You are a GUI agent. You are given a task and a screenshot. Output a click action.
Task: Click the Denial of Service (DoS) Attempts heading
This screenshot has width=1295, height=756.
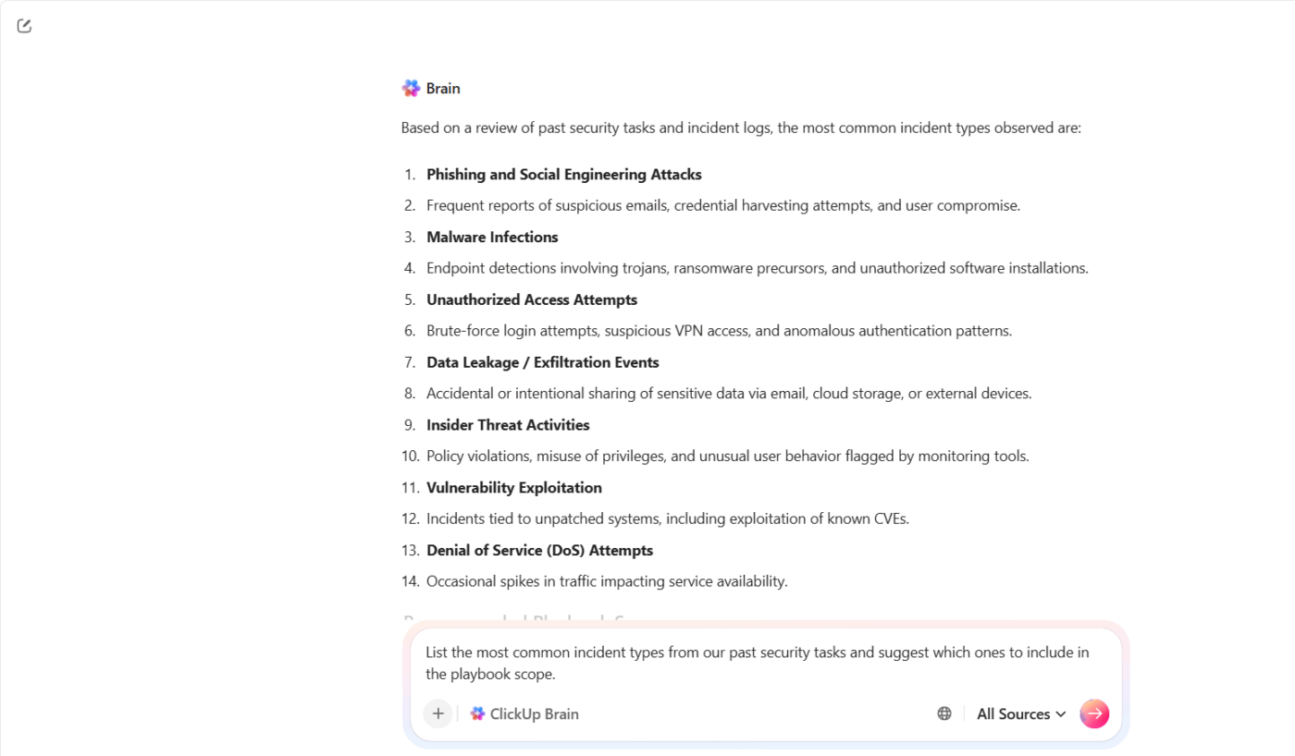coord(539,551)
